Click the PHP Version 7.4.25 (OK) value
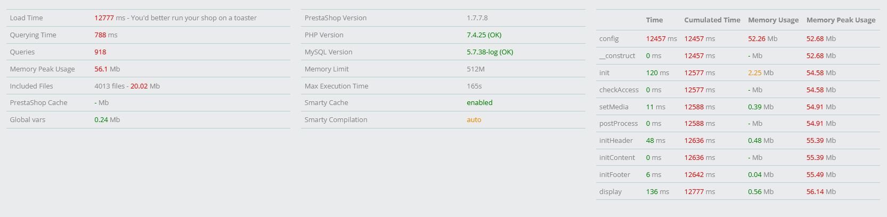 tap(484, 35)
